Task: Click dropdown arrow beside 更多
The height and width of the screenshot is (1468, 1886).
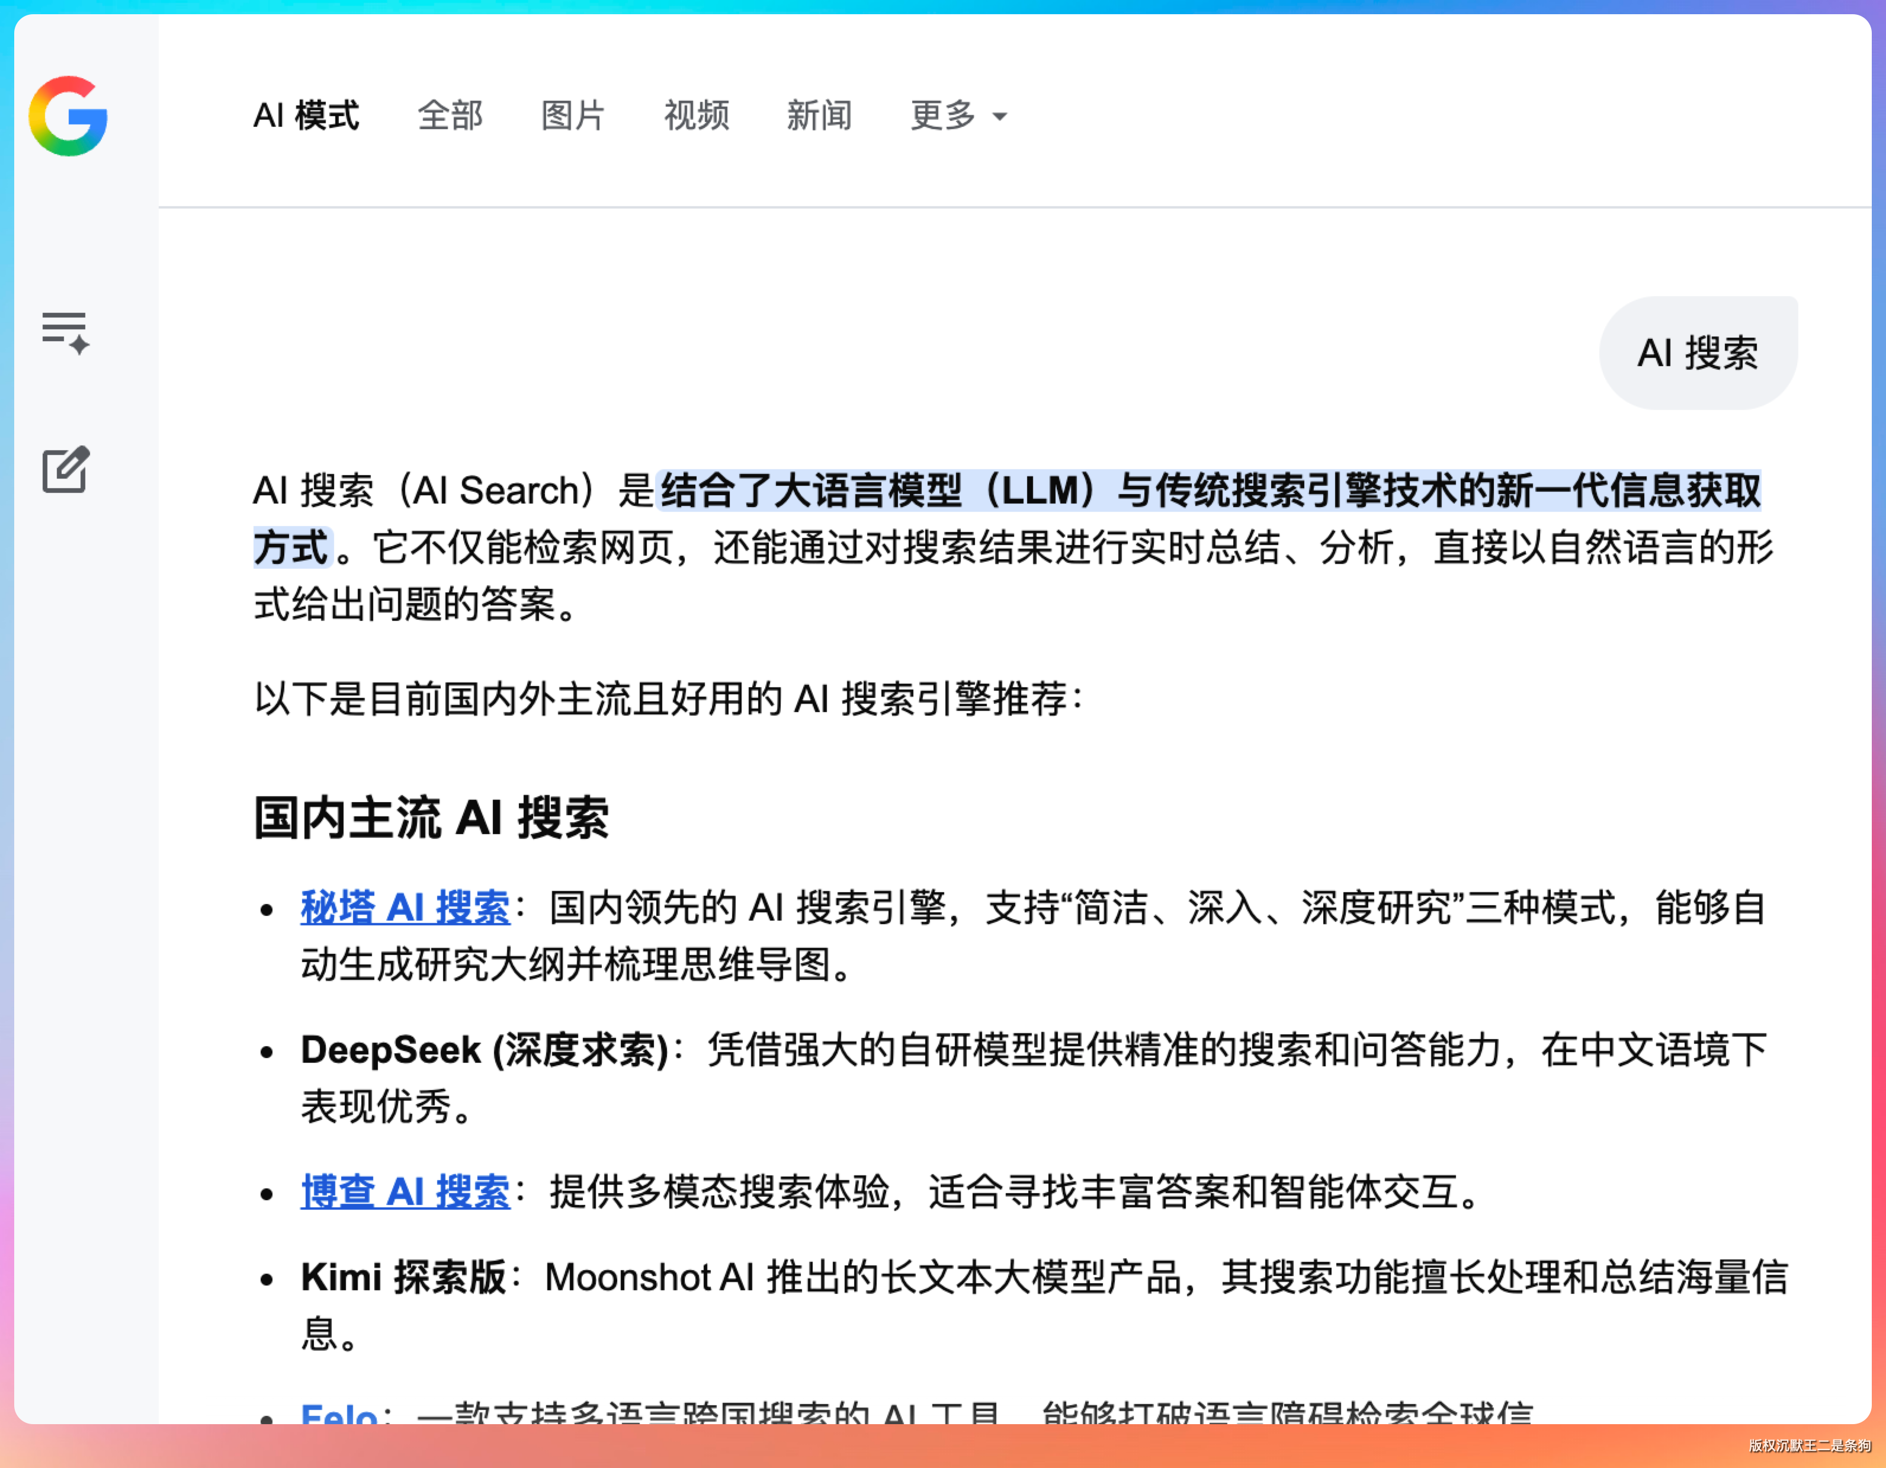Action: tap(1000, 117)
